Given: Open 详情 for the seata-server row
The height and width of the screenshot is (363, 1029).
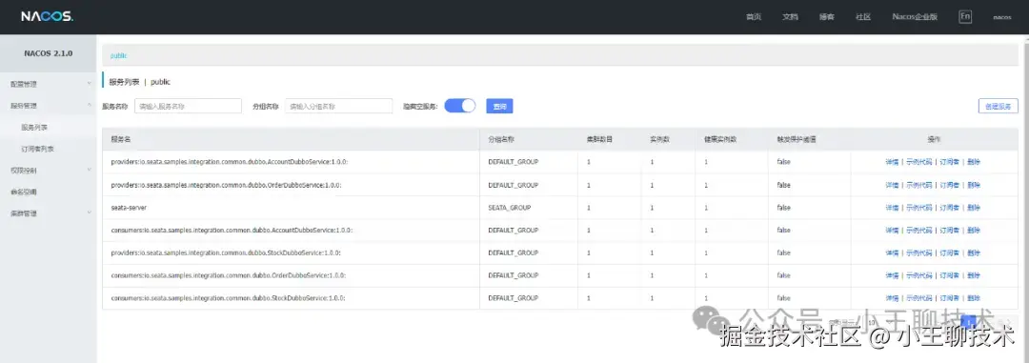Looking at the screenshot, I should point(892,208).
